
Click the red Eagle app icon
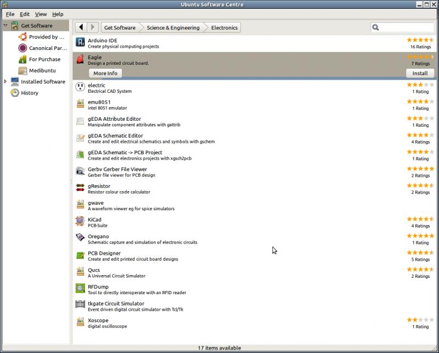coord(80,59)
